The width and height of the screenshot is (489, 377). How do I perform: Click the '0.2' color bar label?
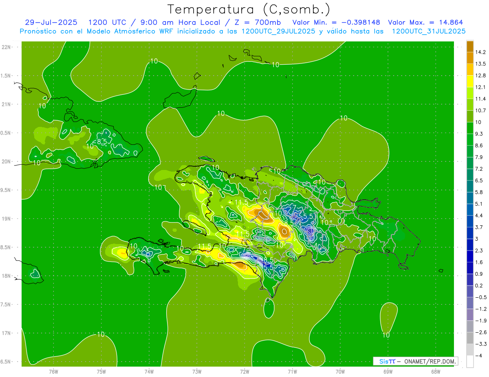[479, 286]
